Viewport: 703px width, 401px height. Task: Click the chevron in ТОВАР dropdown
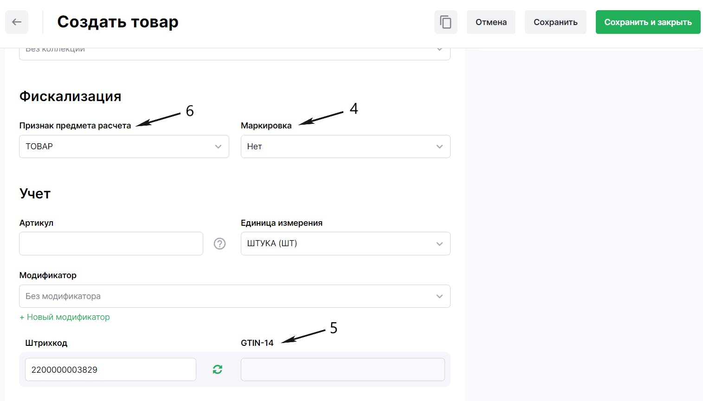[x=218, y=146]
